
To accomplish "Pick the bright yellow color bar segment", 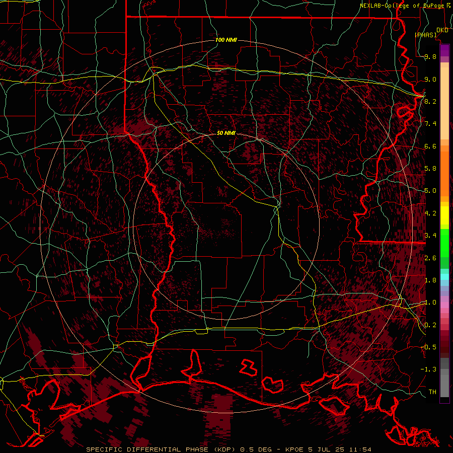I will (444, 215).
